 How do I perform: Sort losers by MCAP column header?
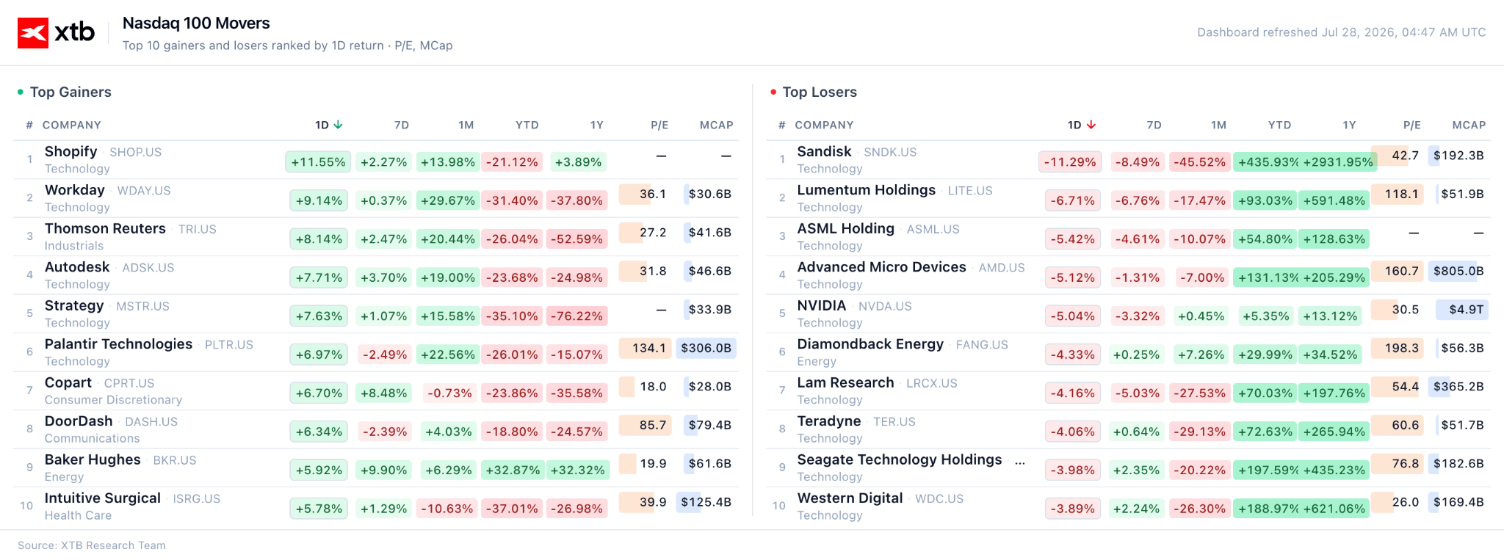tap(1469, 125)
